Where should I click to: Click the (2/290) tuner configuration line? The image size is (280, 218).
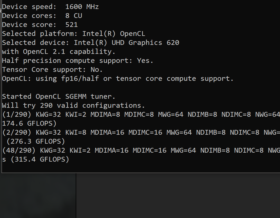(141, 132)
